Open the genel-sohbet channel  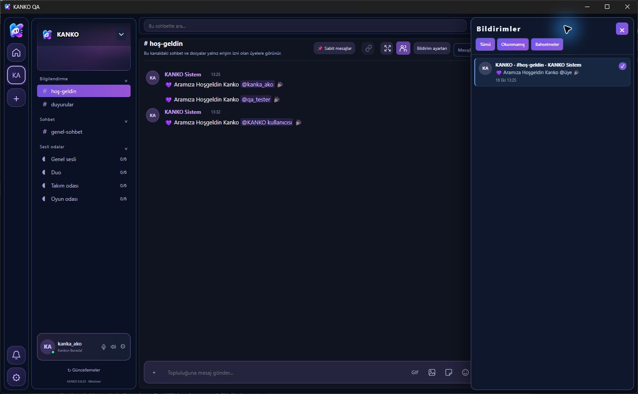coord(84,132)
